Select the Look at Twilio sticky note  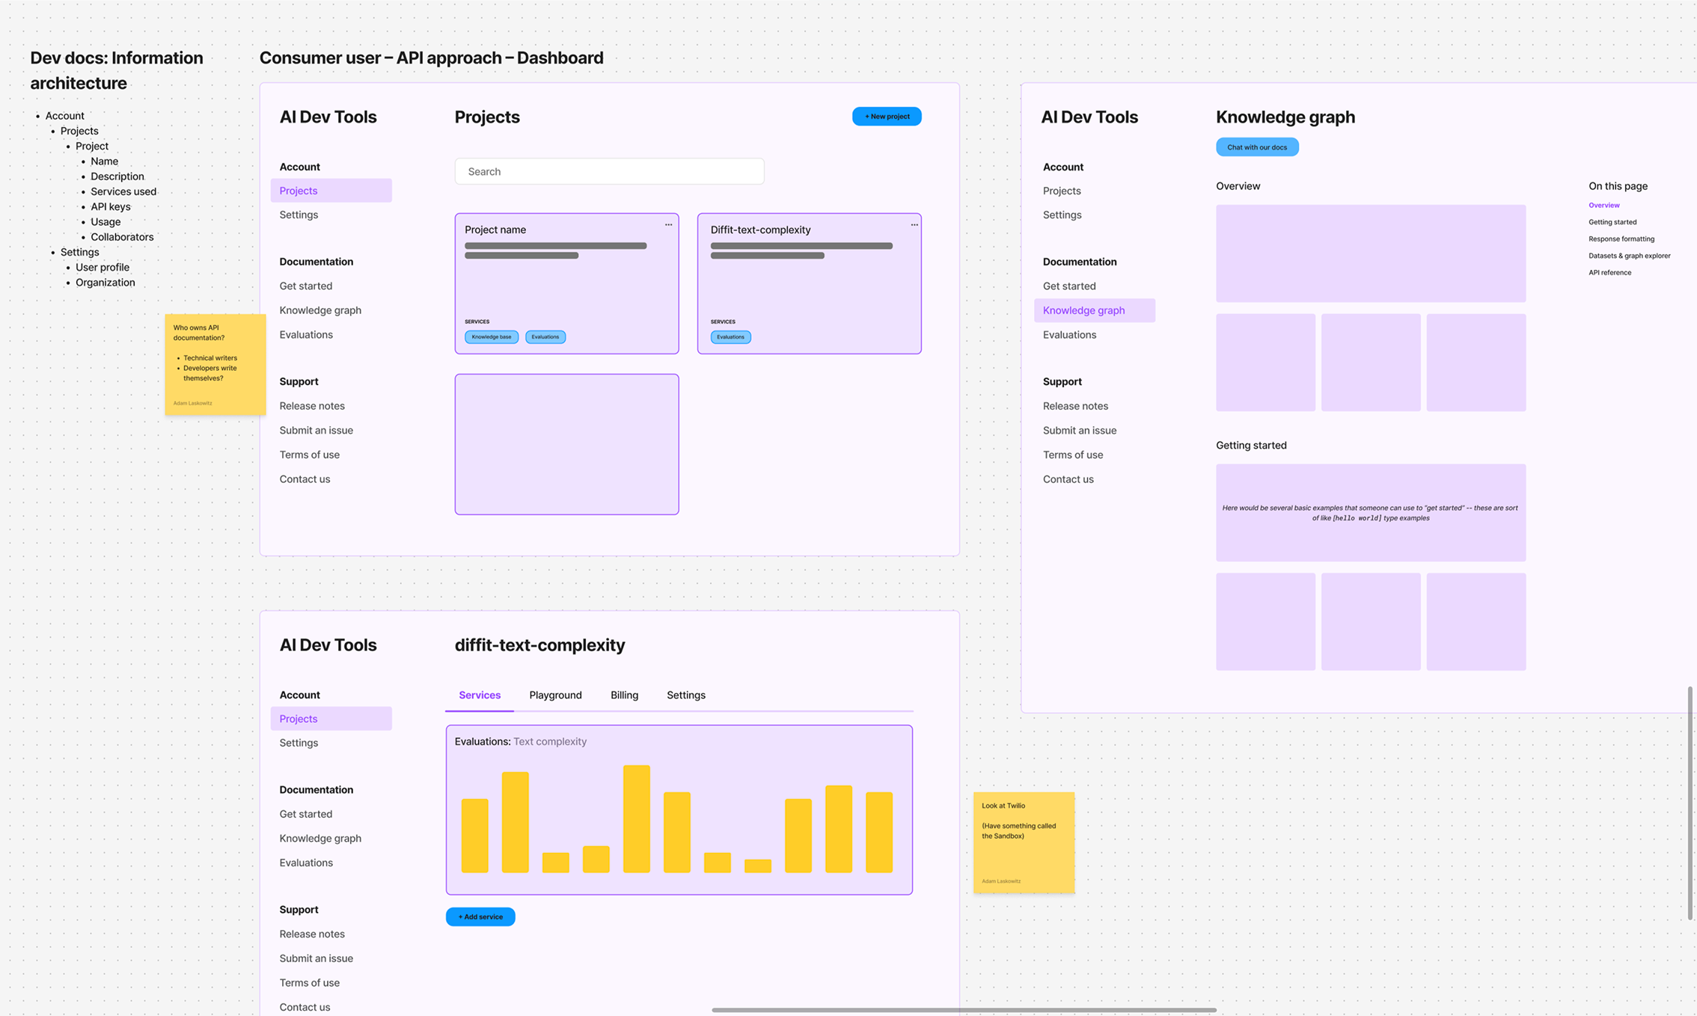[x=1024, y=843]
